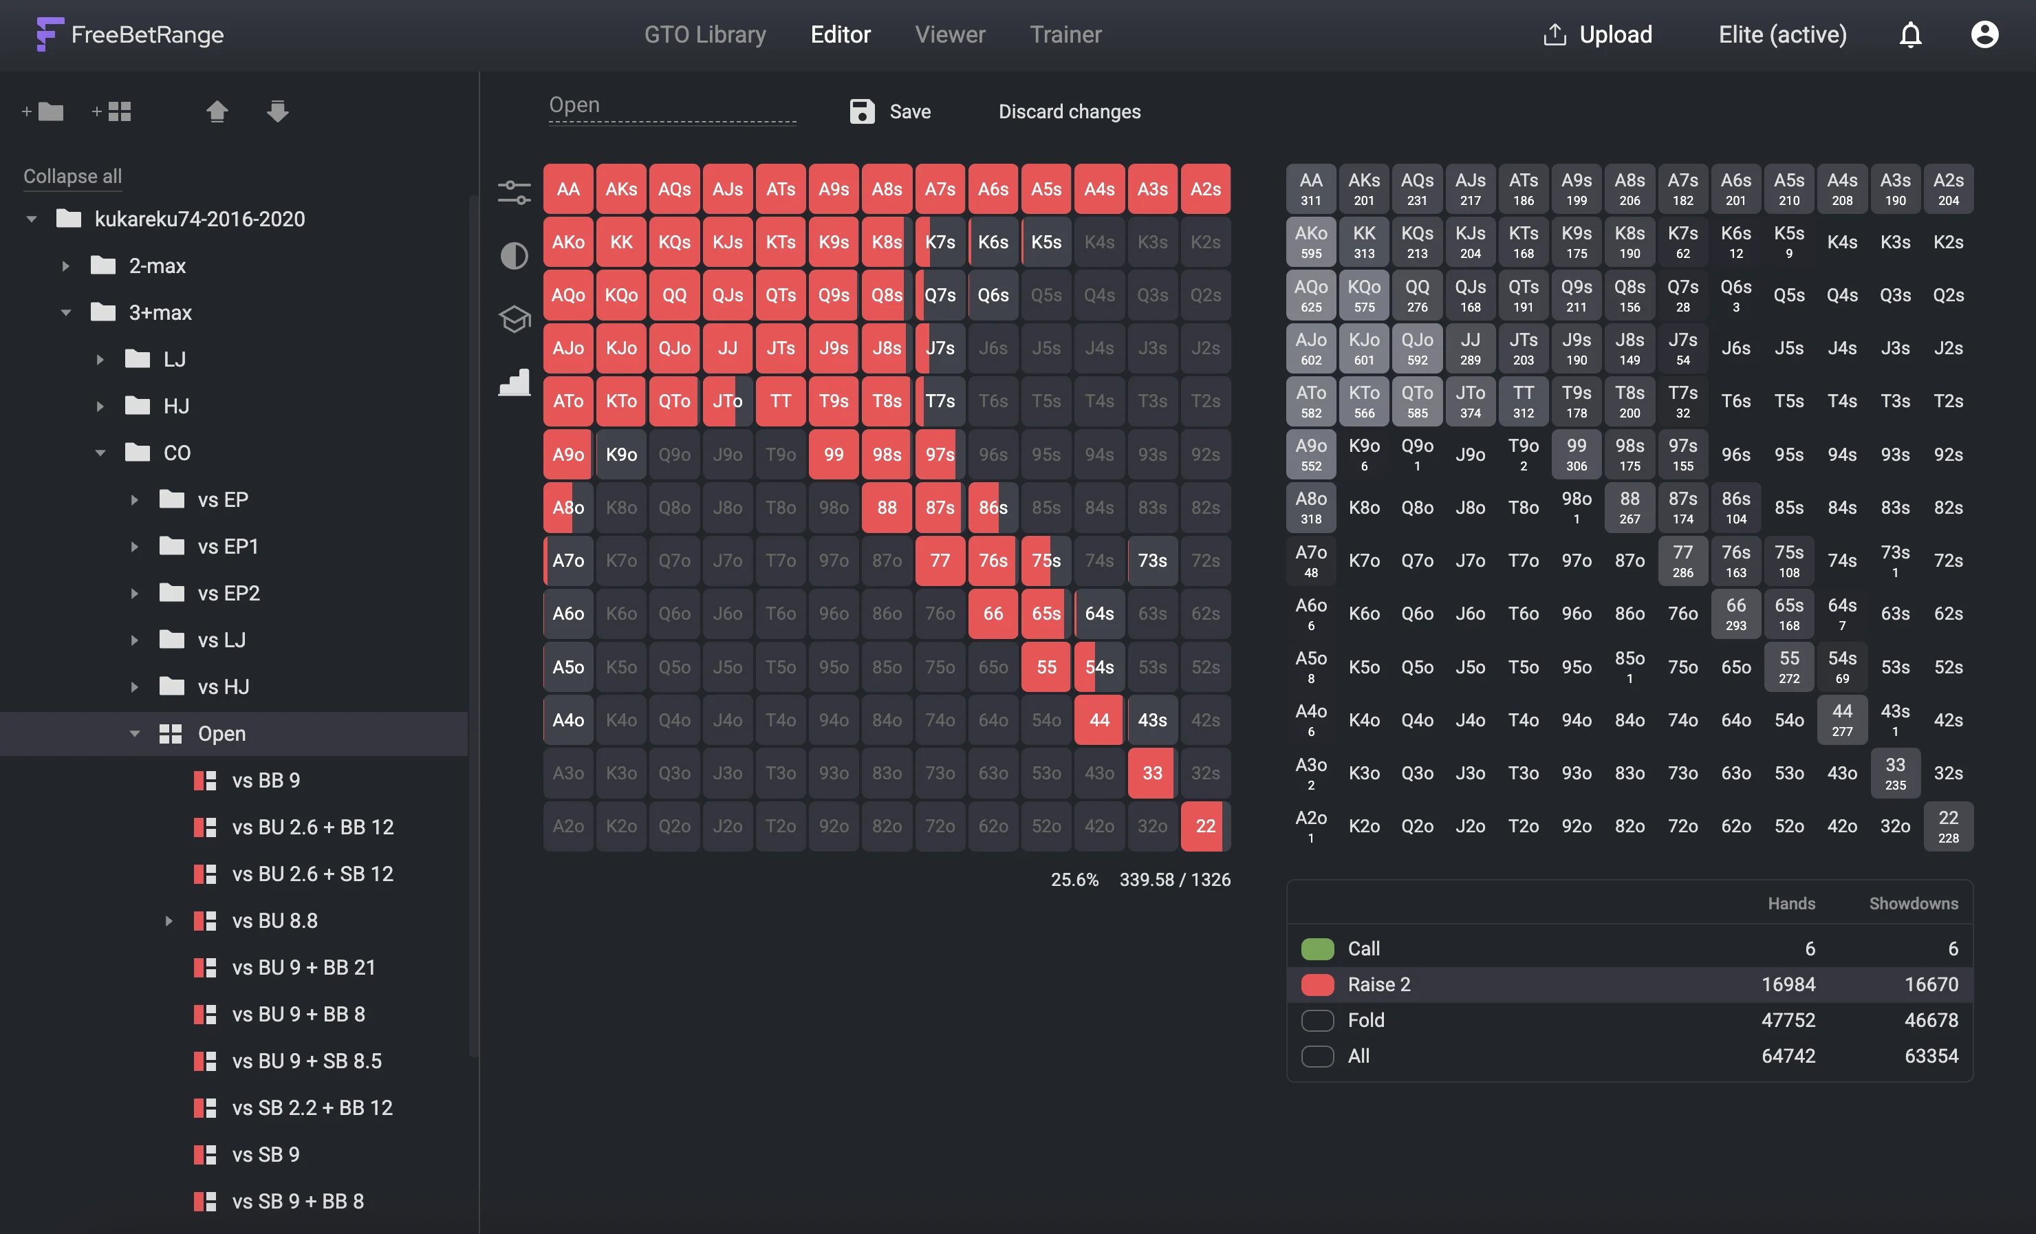Open the Trainer tab
2036x1234 pixels.
point(1065,34)
